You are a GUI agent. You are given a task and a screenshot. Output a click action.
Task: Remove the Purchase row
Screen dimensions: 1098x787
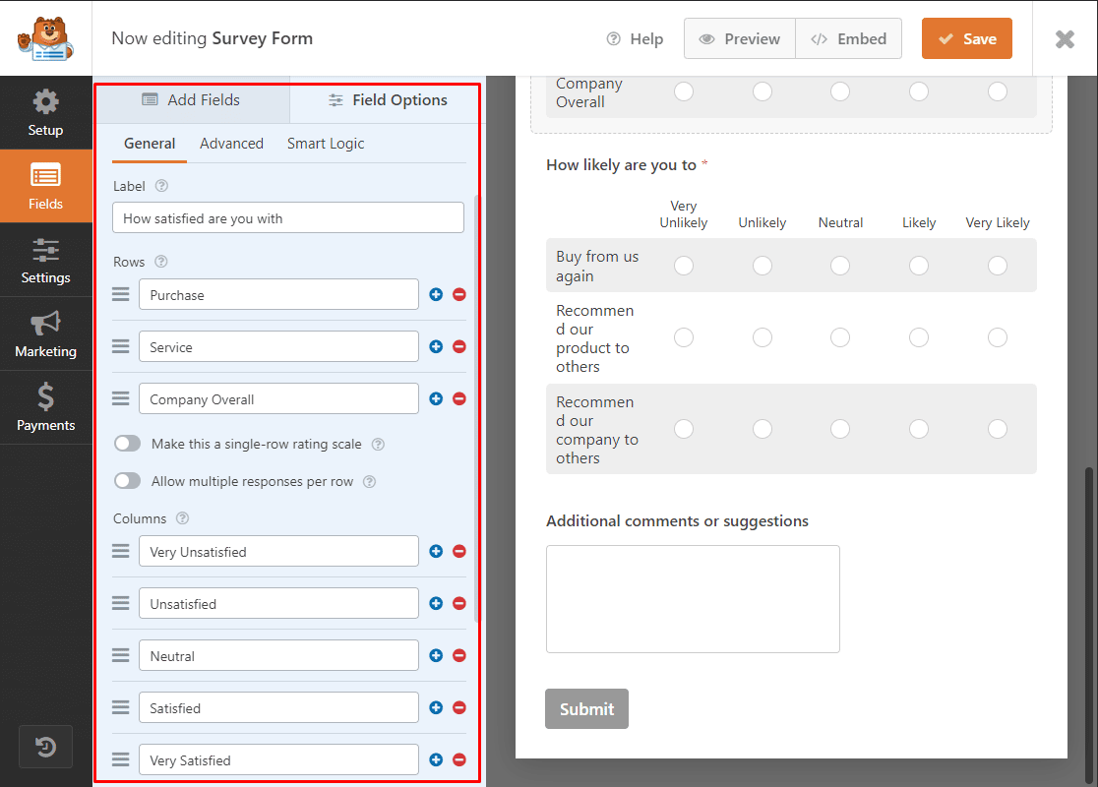(x=459, y=295)
